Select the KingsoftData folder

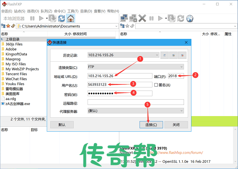tap(16, 54)
